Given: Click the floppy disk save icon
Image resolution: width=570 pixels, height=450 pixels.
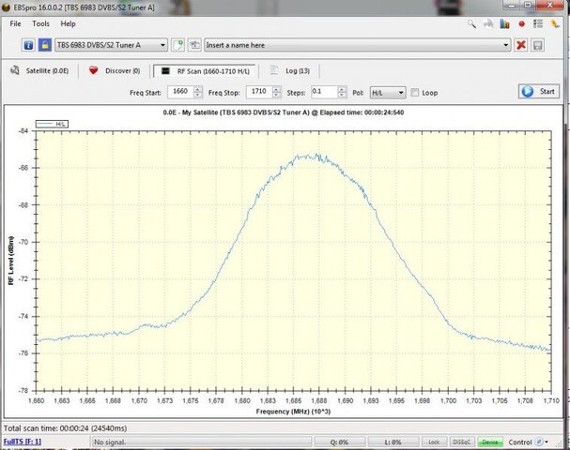Looking at the screenshot, I should point(538,45).
